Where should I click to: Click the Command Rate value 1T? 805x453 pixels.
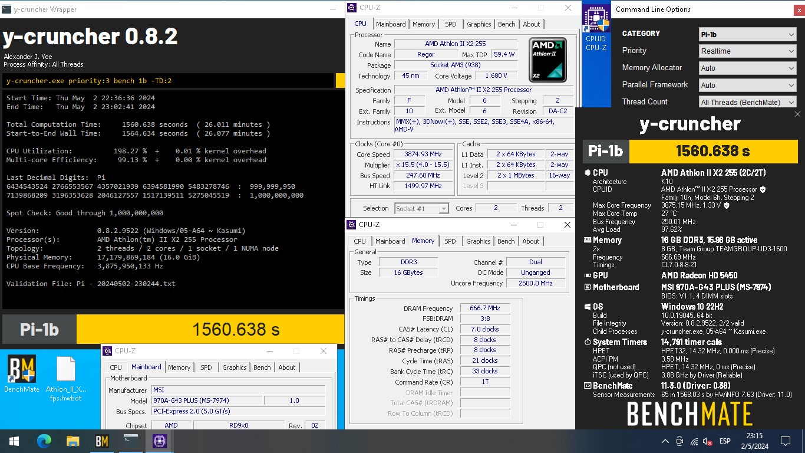coord(485,382)
